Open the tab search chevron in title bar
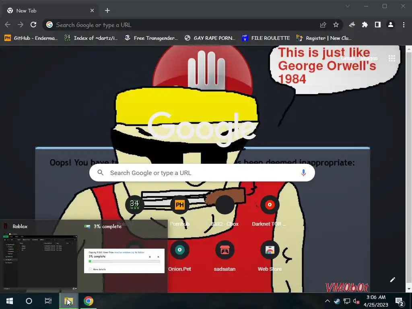 pos(348,6)
